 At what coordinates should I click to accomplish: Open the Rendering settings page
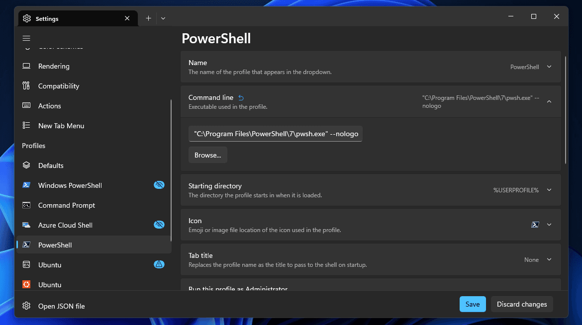coord(94,66)
